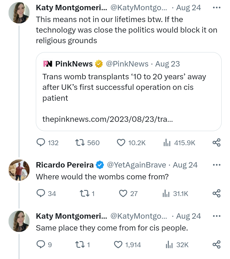
Task: Open thepinknews.com article link
Action: coord(108,119)
